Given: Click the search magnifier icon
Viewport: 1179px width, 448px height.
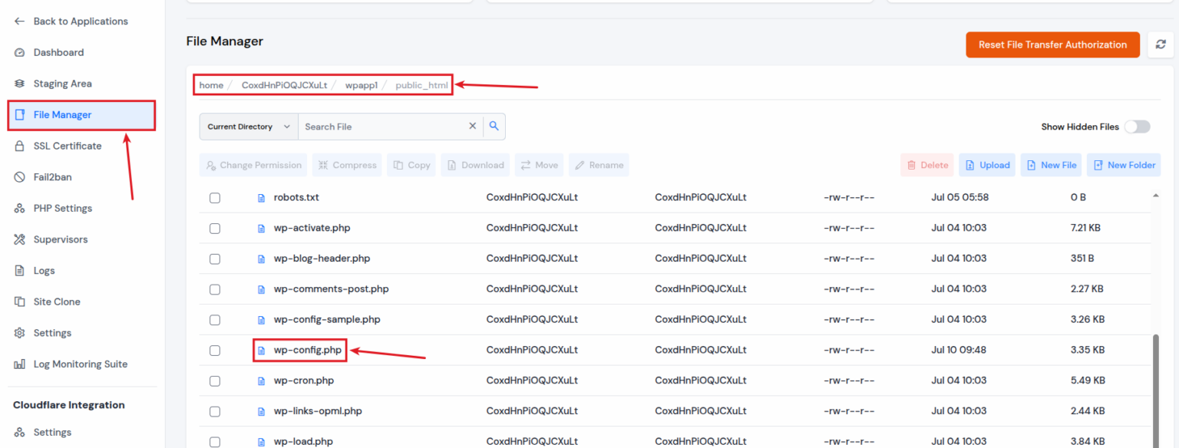Looking at the screenshot, I should pos(494,126).
